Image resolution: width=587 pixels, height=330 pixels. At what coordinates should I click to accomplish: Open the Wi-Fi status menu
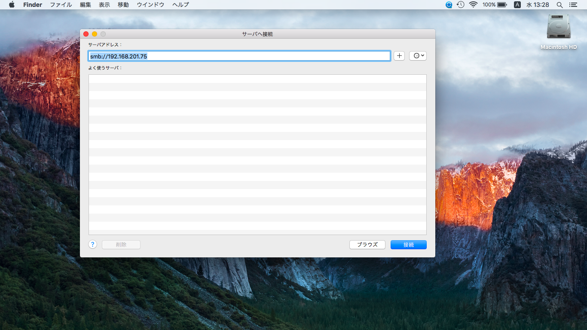[x=474, y=5]
